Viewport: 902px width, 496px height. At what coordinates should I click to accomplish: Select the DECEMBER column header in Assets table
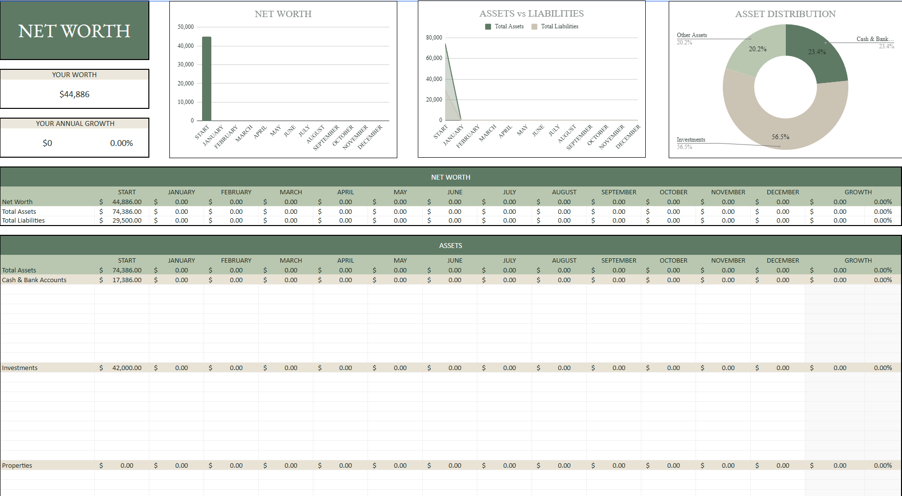[x=783, y=260]
